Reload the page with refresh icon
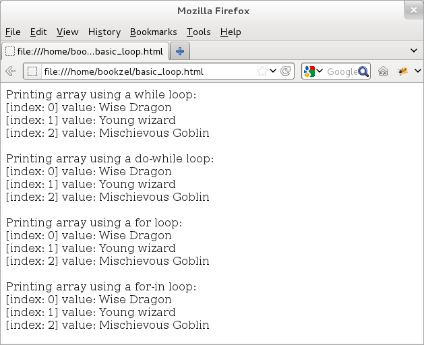 coord(286,71)
